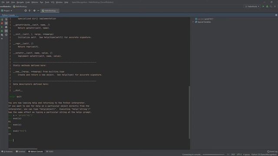Click the 4 spaces indent status
The width and height of the screenshot is (278, 156).
point(246,154)
